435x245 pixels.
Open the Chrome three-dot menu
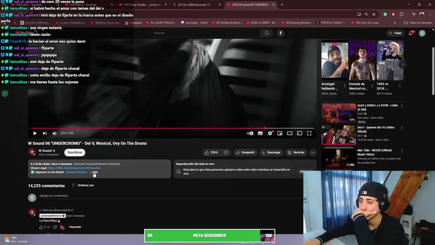coord(430,14)
